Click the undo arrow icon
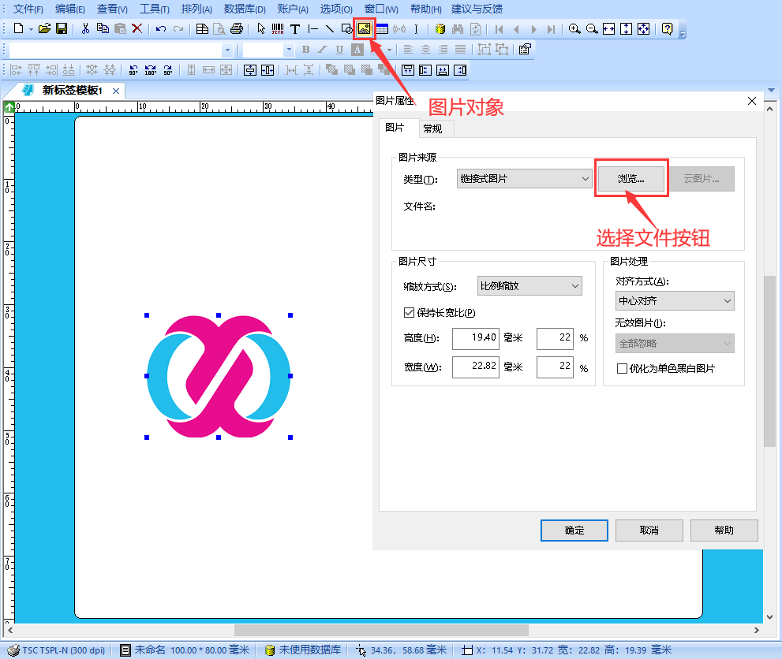The height and width of the screenshot is (659, 782). click(x=160, y=28)
